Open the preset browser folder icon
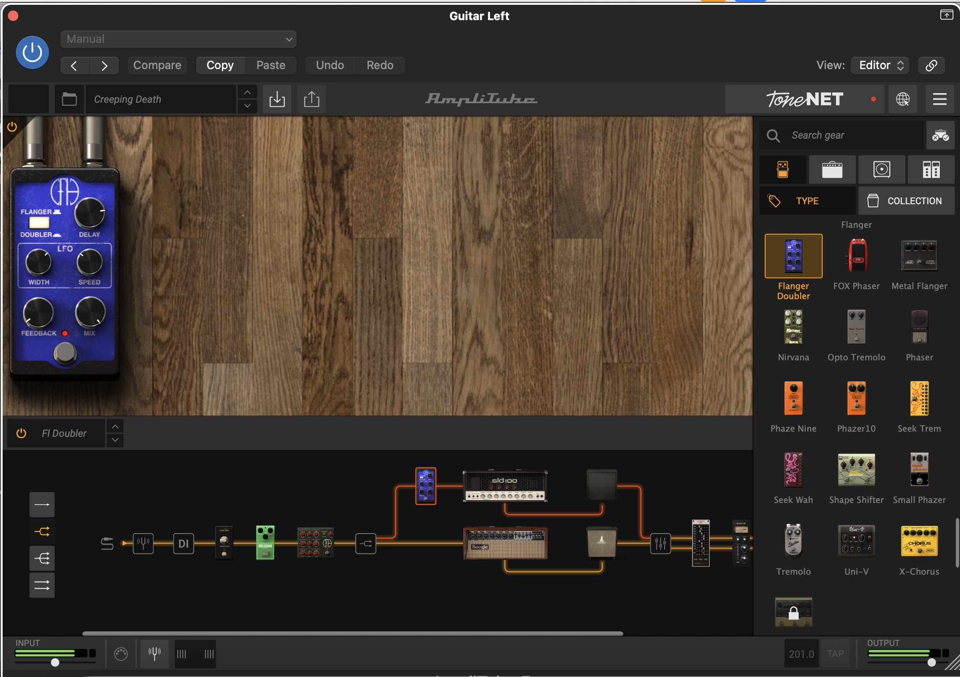The width and height of the screenshot is (960, 677). [69, 99]
